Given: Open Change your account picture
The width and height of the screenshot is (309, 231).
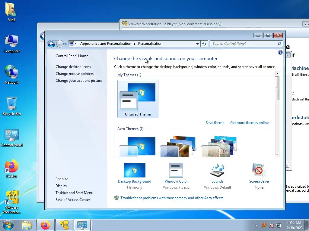Looking at the screenshot, I should click(79, 81).
